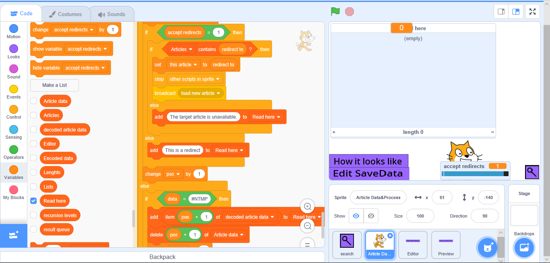
Task: Open the My Blocks category
Action: [x=14, y=193]
